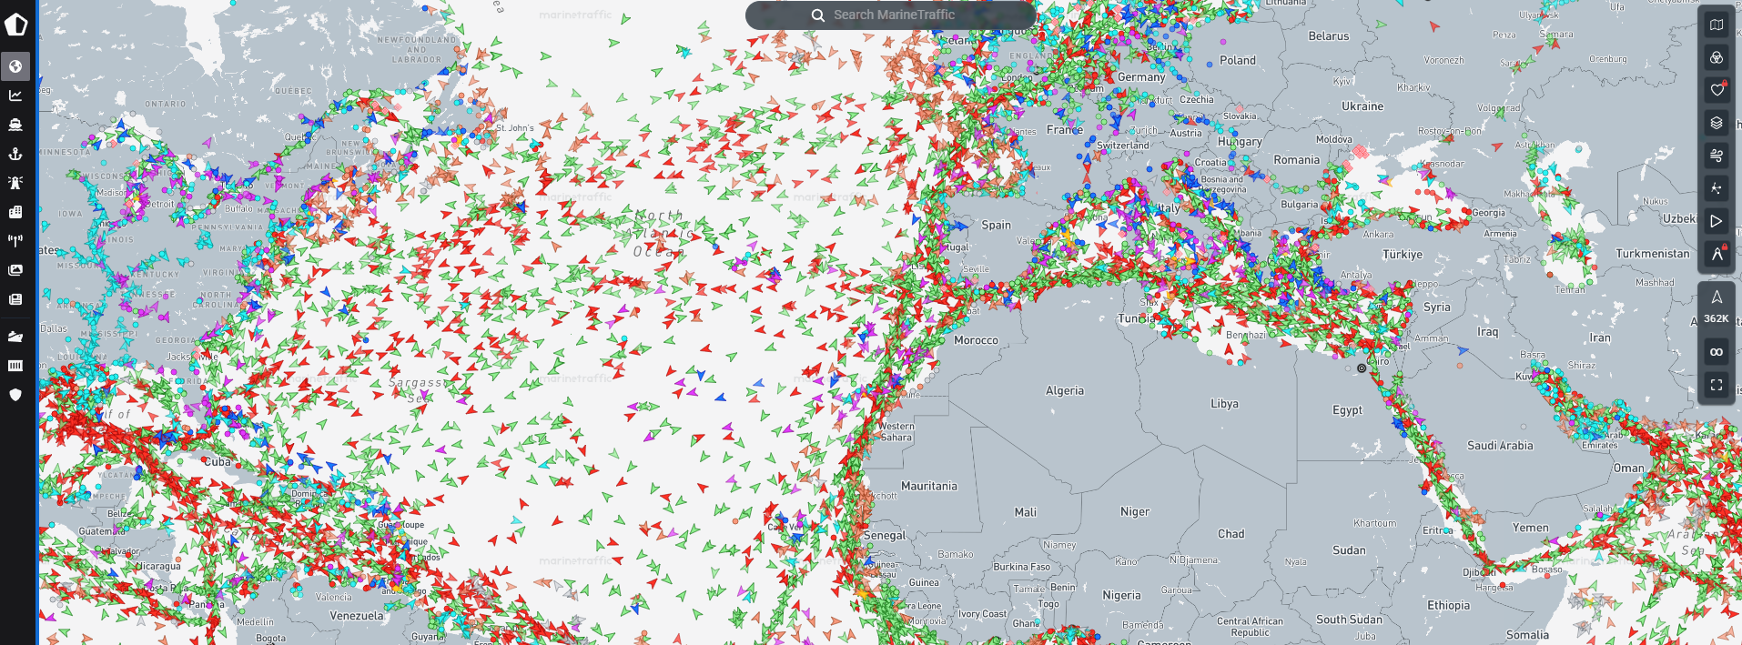
Task: Open the Ports anchor icon in sidebar
Action: [15, 154]
